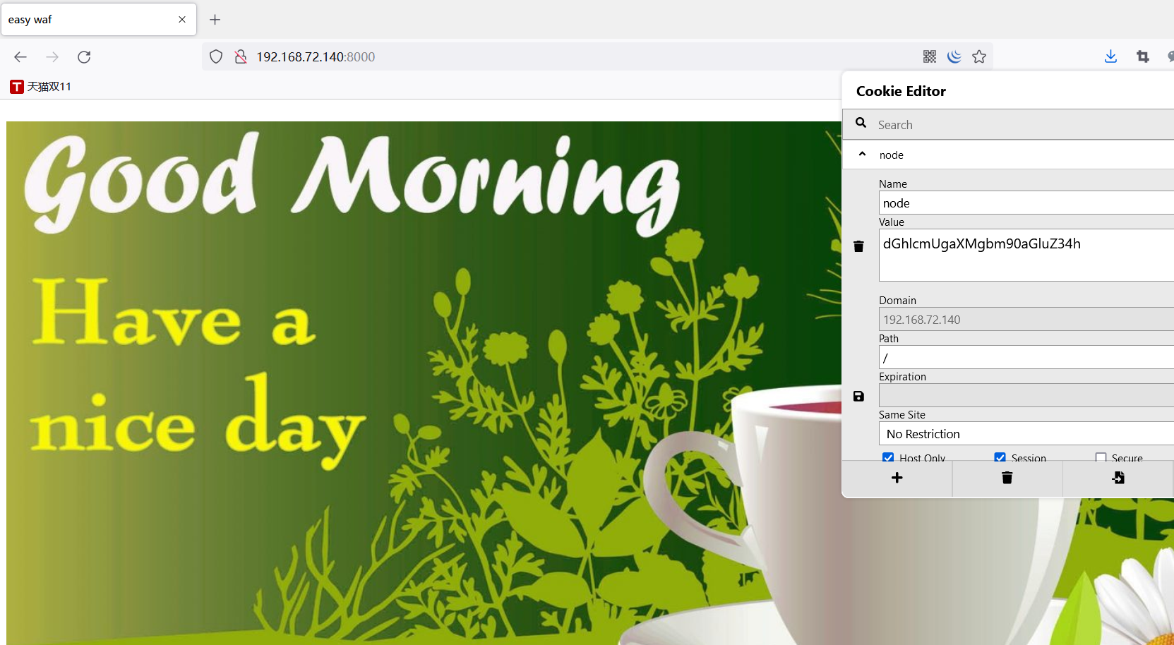Click the cookie Domain field

[x=1026, y=320]
